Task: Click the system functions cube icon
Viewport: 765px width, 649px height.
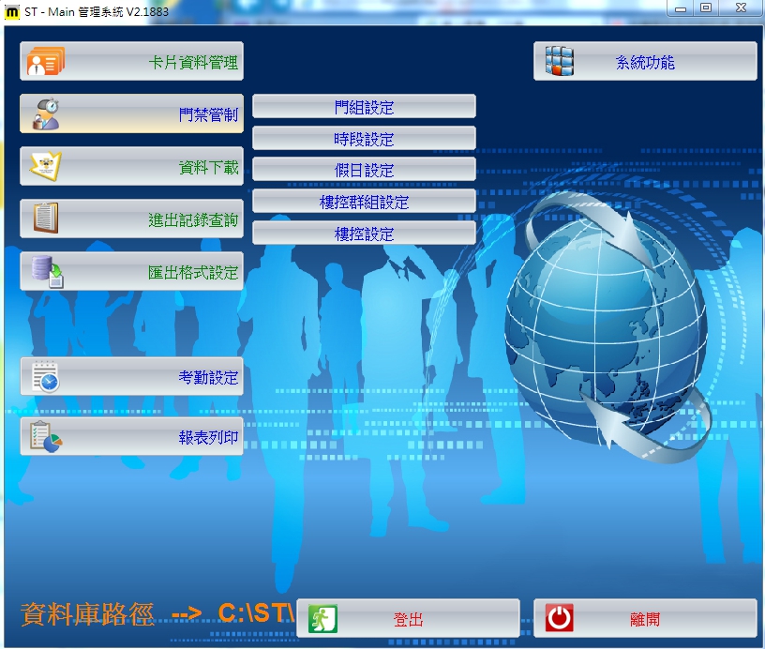Action: tap(560, 62)
